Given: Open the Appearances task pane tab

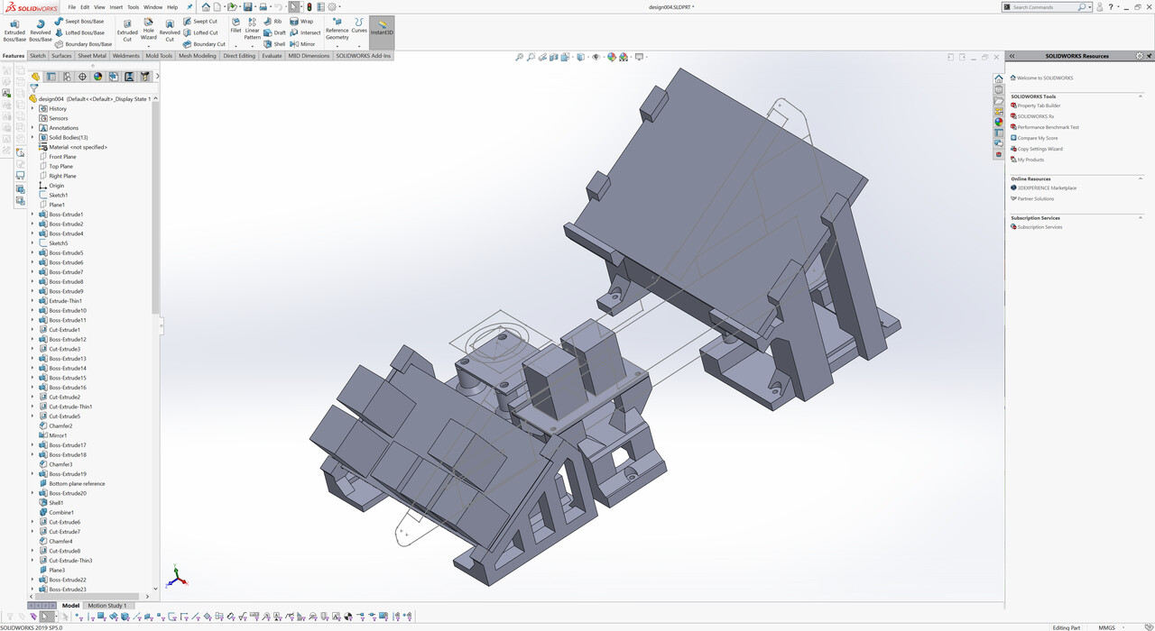Looking at the screenshot, I should tap(999, 122).
